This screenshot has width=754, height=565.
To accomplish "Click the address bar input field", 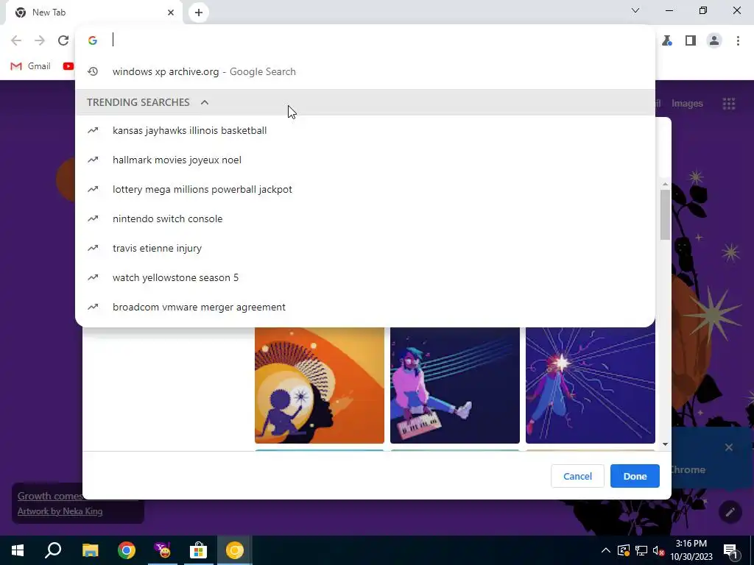I will [x=365, y=40].
